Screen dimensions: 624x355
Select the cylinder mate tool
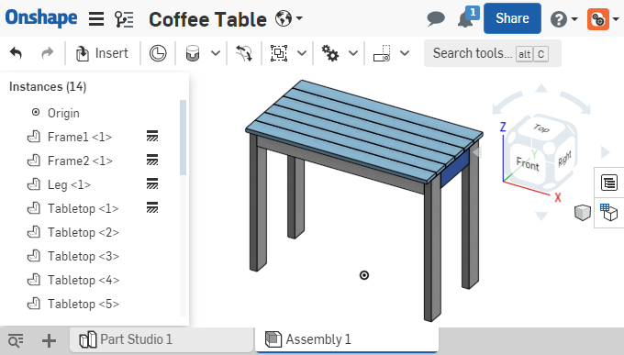tap(193, 53)
